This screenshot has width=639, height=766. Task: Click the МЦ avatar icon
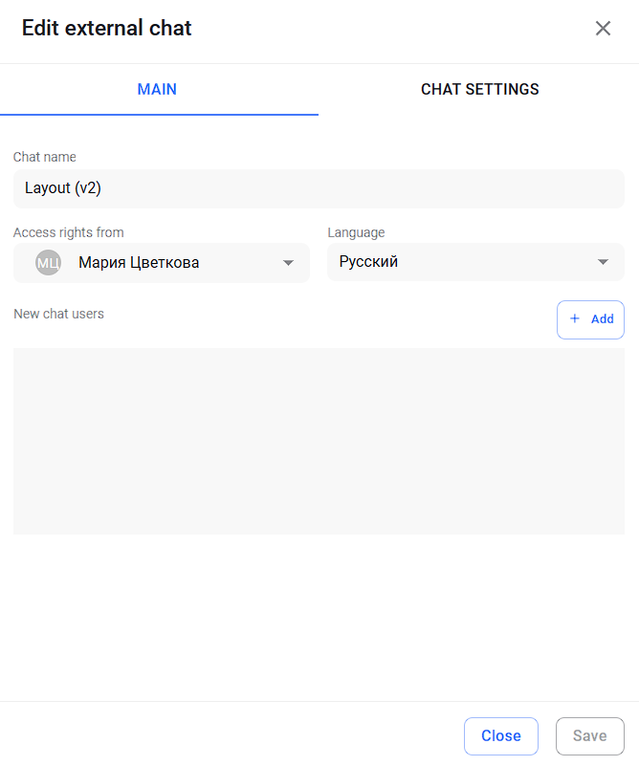click(49, 263)
